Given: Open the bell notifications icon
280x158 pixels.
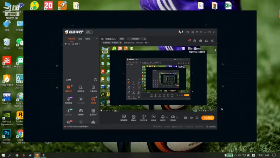Looking at the screenshot, I should (206, 41).
